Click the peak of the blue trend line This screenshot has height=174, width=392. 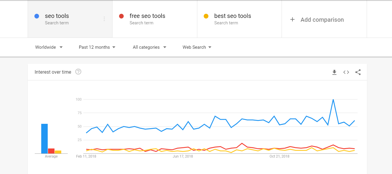[333, 99]
